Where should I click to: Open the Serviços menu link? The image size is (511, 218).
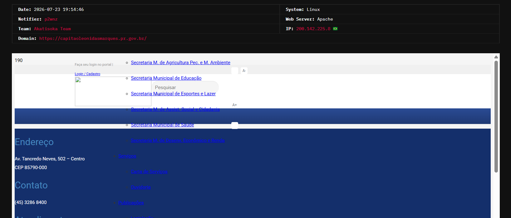tap(127, 156)
